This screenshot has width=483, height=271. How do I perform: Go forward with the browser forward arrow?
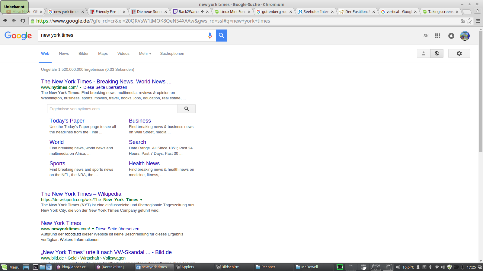14,20
